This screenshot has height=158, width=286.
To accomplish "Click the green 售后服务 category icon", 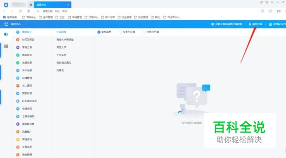I will click(x=18, y=55).
